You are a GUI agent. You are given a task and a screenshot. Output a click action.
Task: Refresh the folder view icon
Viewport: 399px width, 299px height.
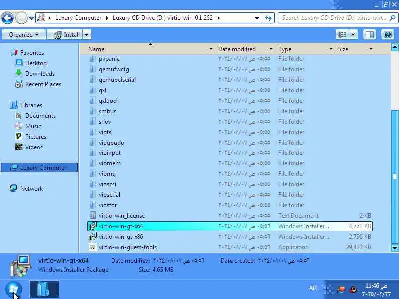pyautogui.click(x=268, y=18)
